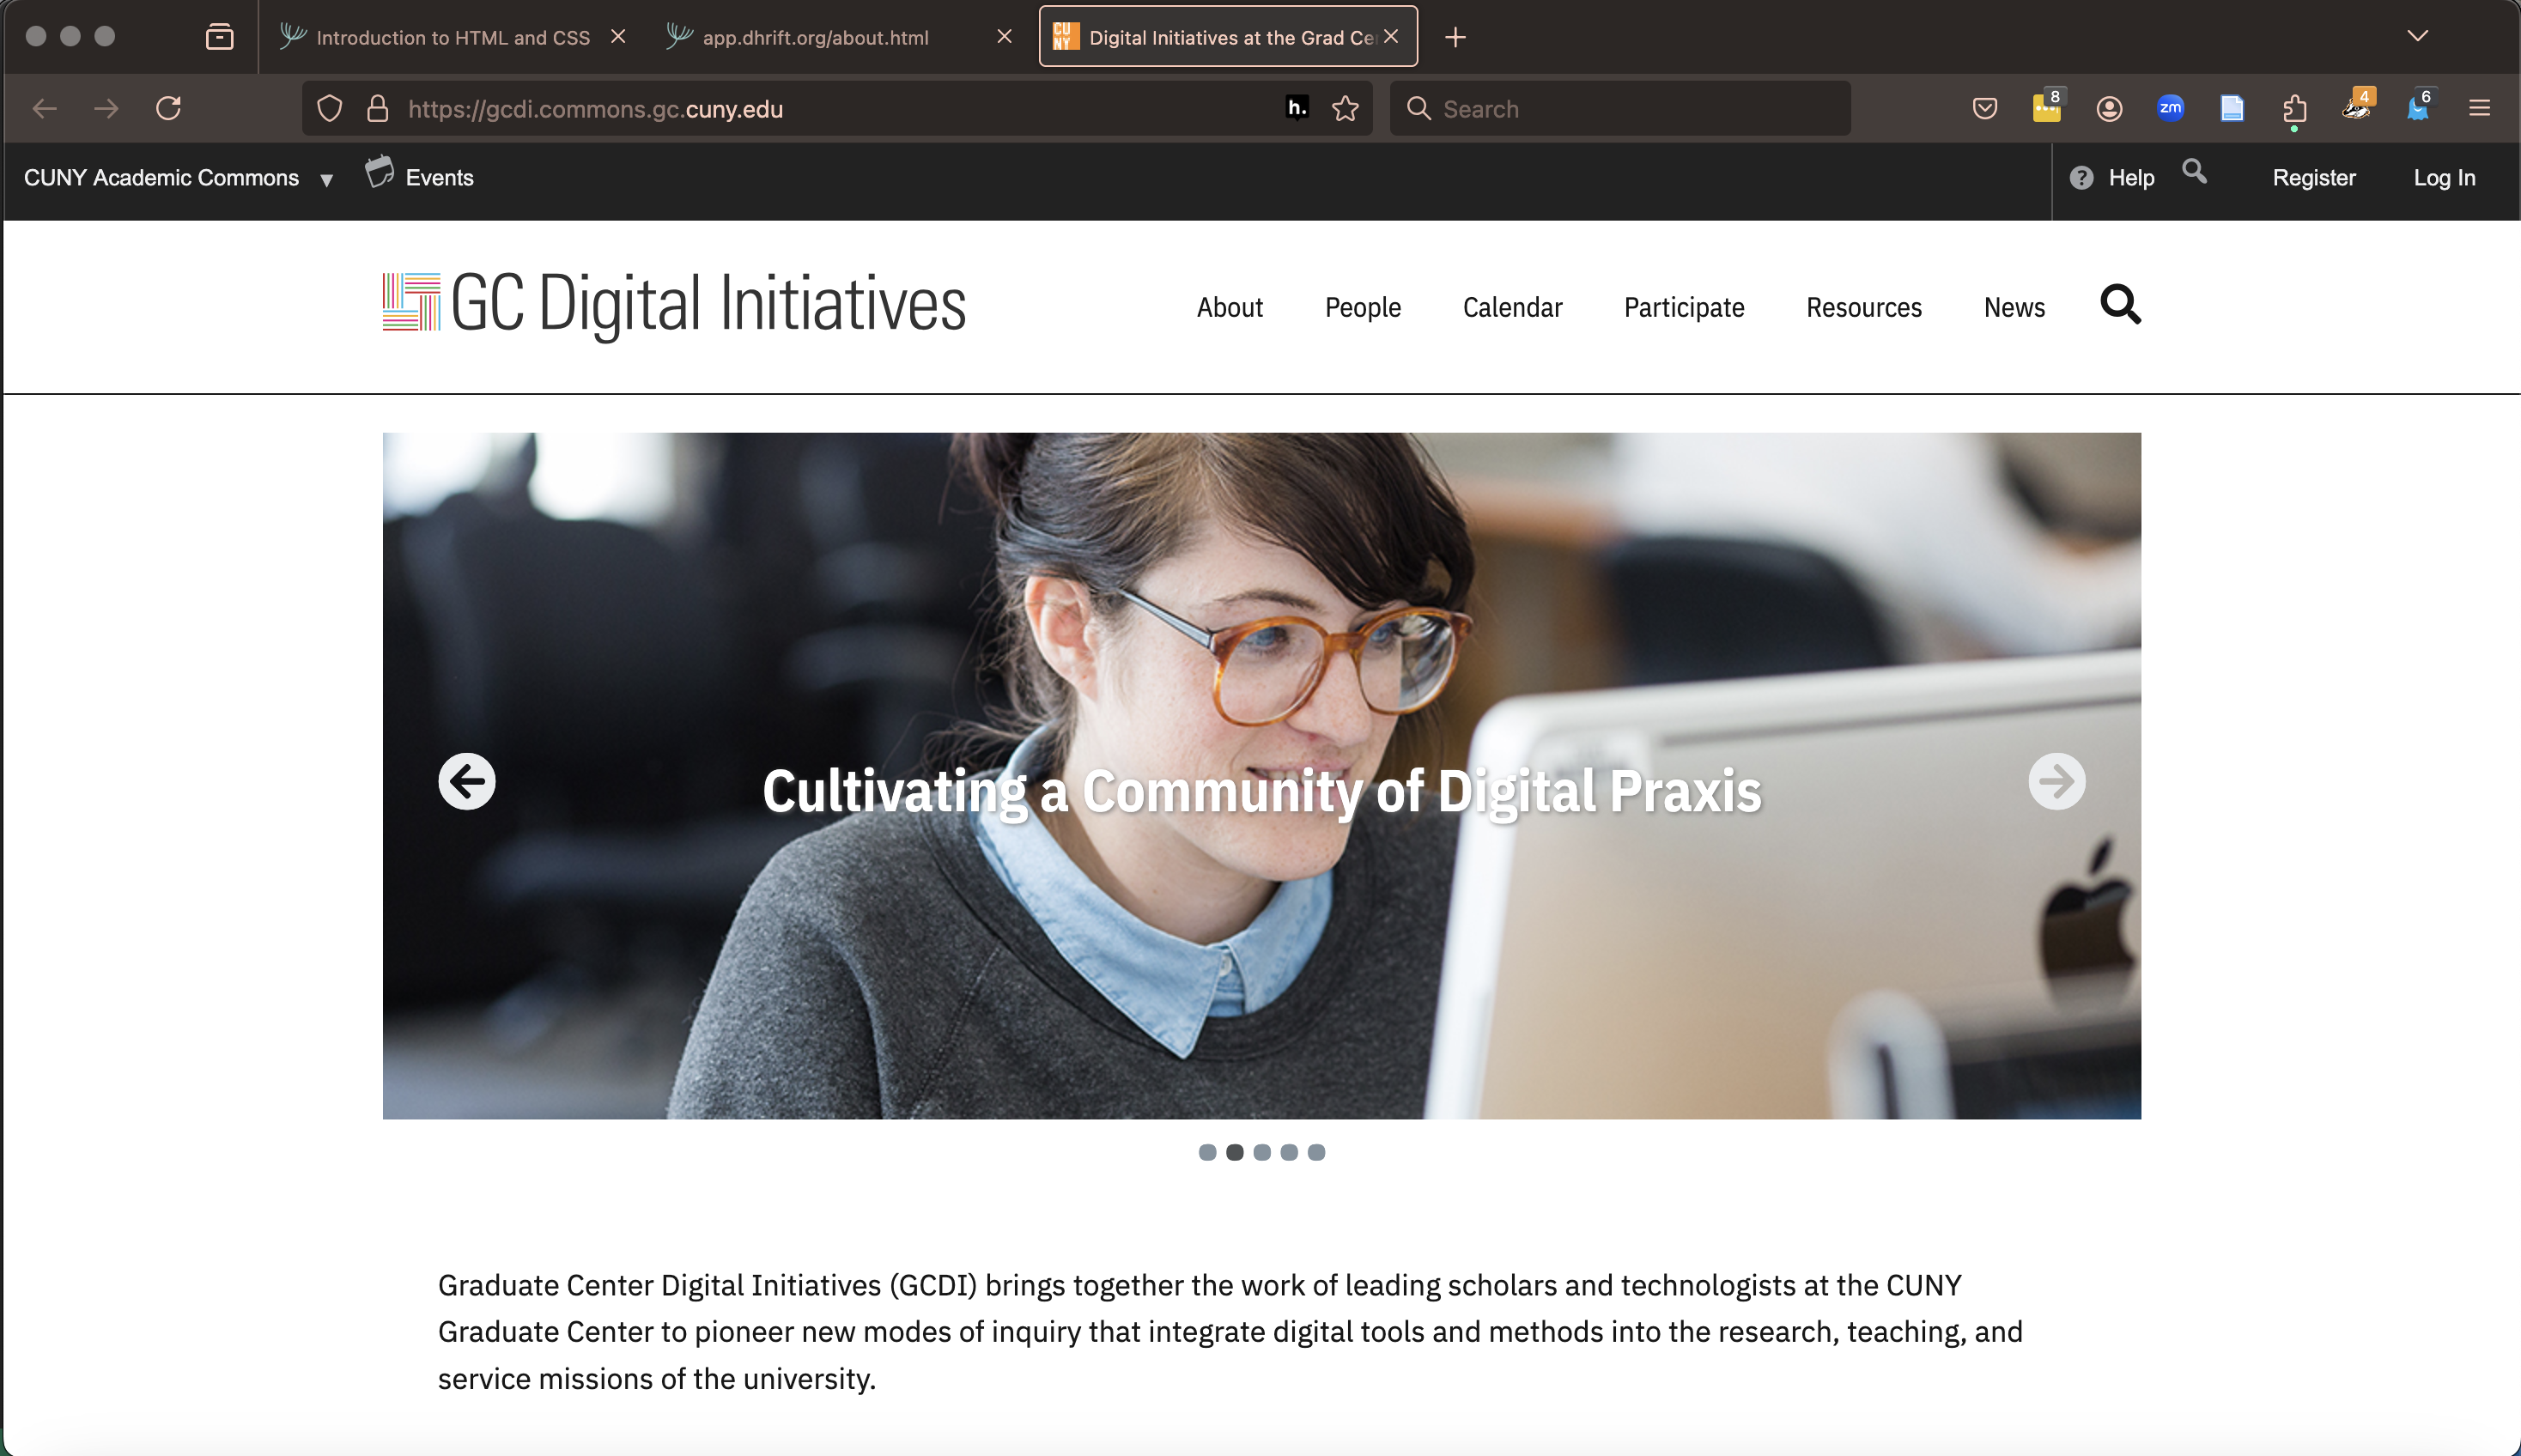This screenshot has height=1456, width=2521.
Task: Click the browser back arrow
Action: pos(45,109)
